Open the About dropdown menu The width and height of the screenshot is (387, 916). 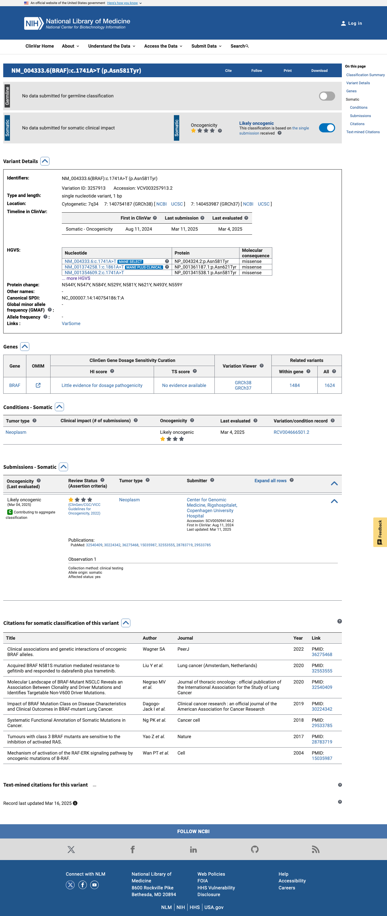pyautogui.click(x=70, y=46)
